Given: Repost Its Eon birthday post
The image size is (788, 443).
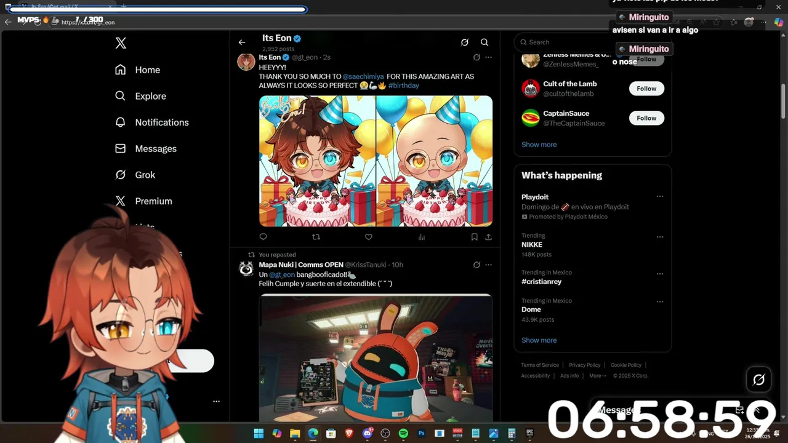Looking at the screenshot, I should click(x=316, y=237).
